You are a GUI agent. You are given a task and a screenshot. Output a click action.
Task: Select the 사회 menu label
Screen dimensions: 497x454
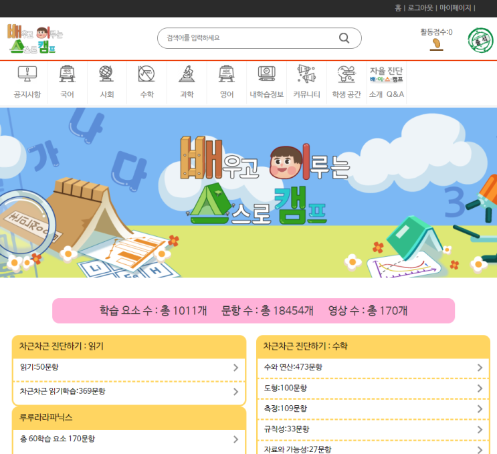pyautogui.click(x=107, y=94)
